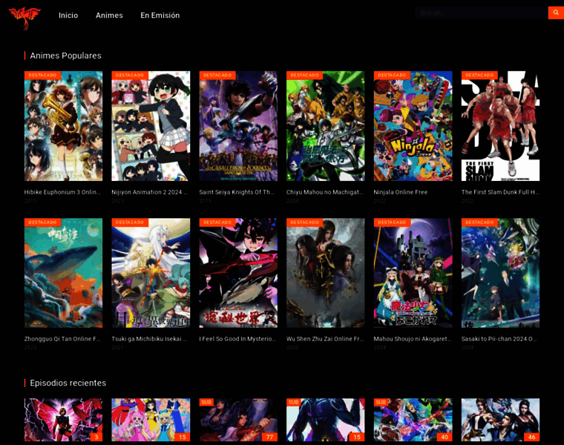Viewport: 564px width, 445px height.
Task: Open the Animes menu item
Action: pos(109,15)
